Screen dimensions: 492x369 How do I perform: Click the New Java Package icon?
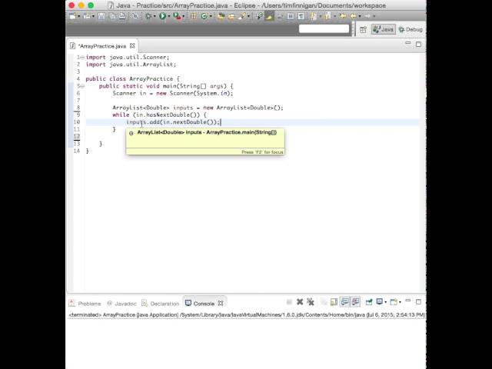[x=193, y=16]
